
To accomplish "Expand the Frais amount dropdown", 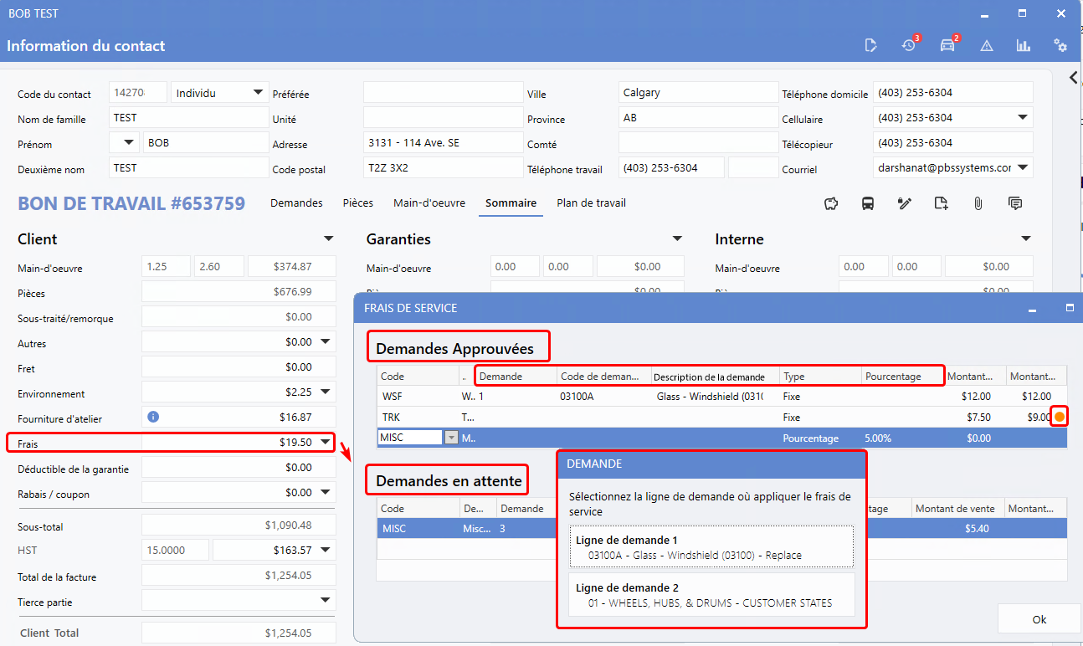I will pyautogui.click(x=326, y=442).
